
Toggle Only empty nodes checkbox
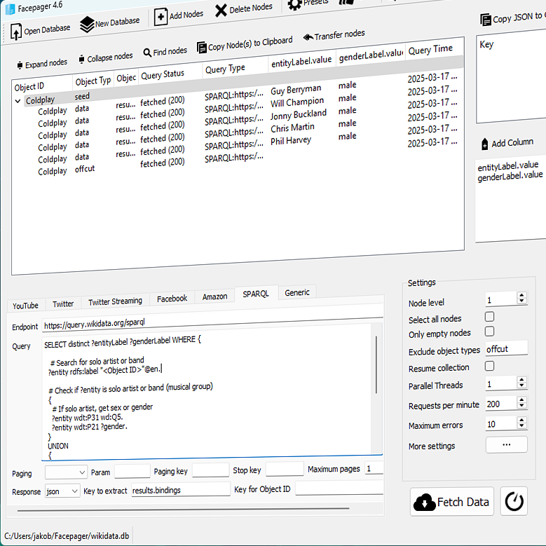pos(490,332)
